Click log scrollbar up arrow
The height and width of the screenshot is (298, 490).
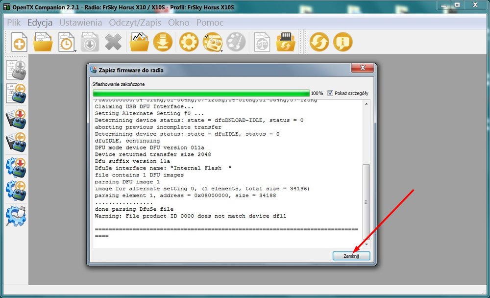366,104
